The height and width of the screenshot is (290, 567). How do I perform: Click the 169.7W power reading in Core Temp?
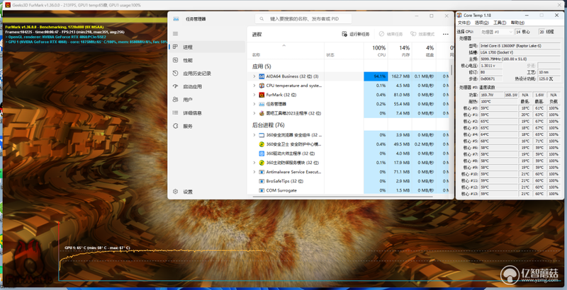coord(491,95)
